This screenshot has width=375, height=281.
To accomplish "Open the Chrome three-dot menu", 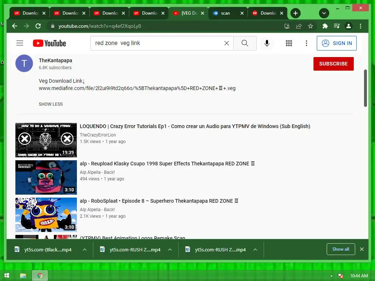I will coord(360,26).
